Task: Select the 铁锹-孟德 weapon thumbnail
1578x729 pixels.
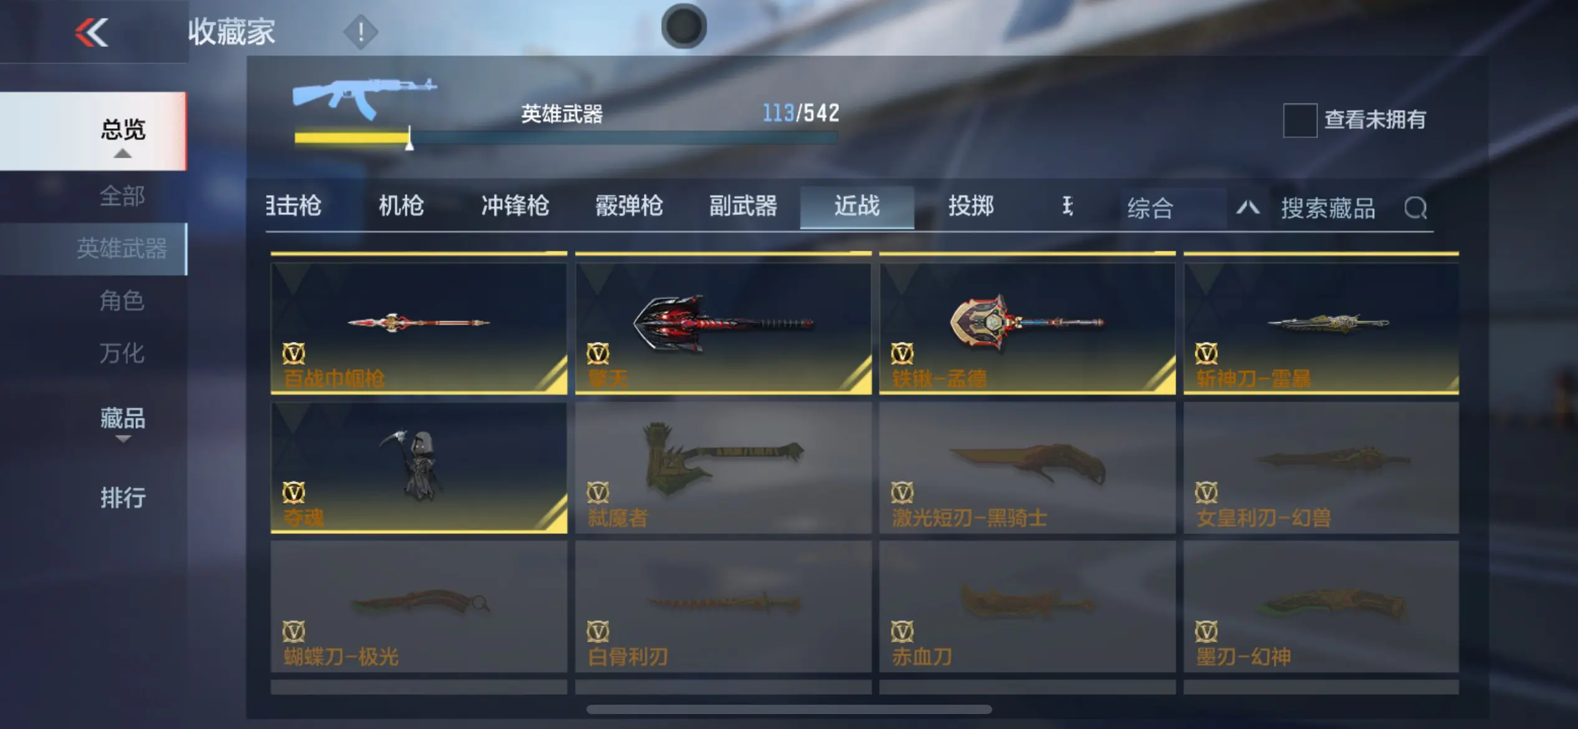Action: point(1027,322)
